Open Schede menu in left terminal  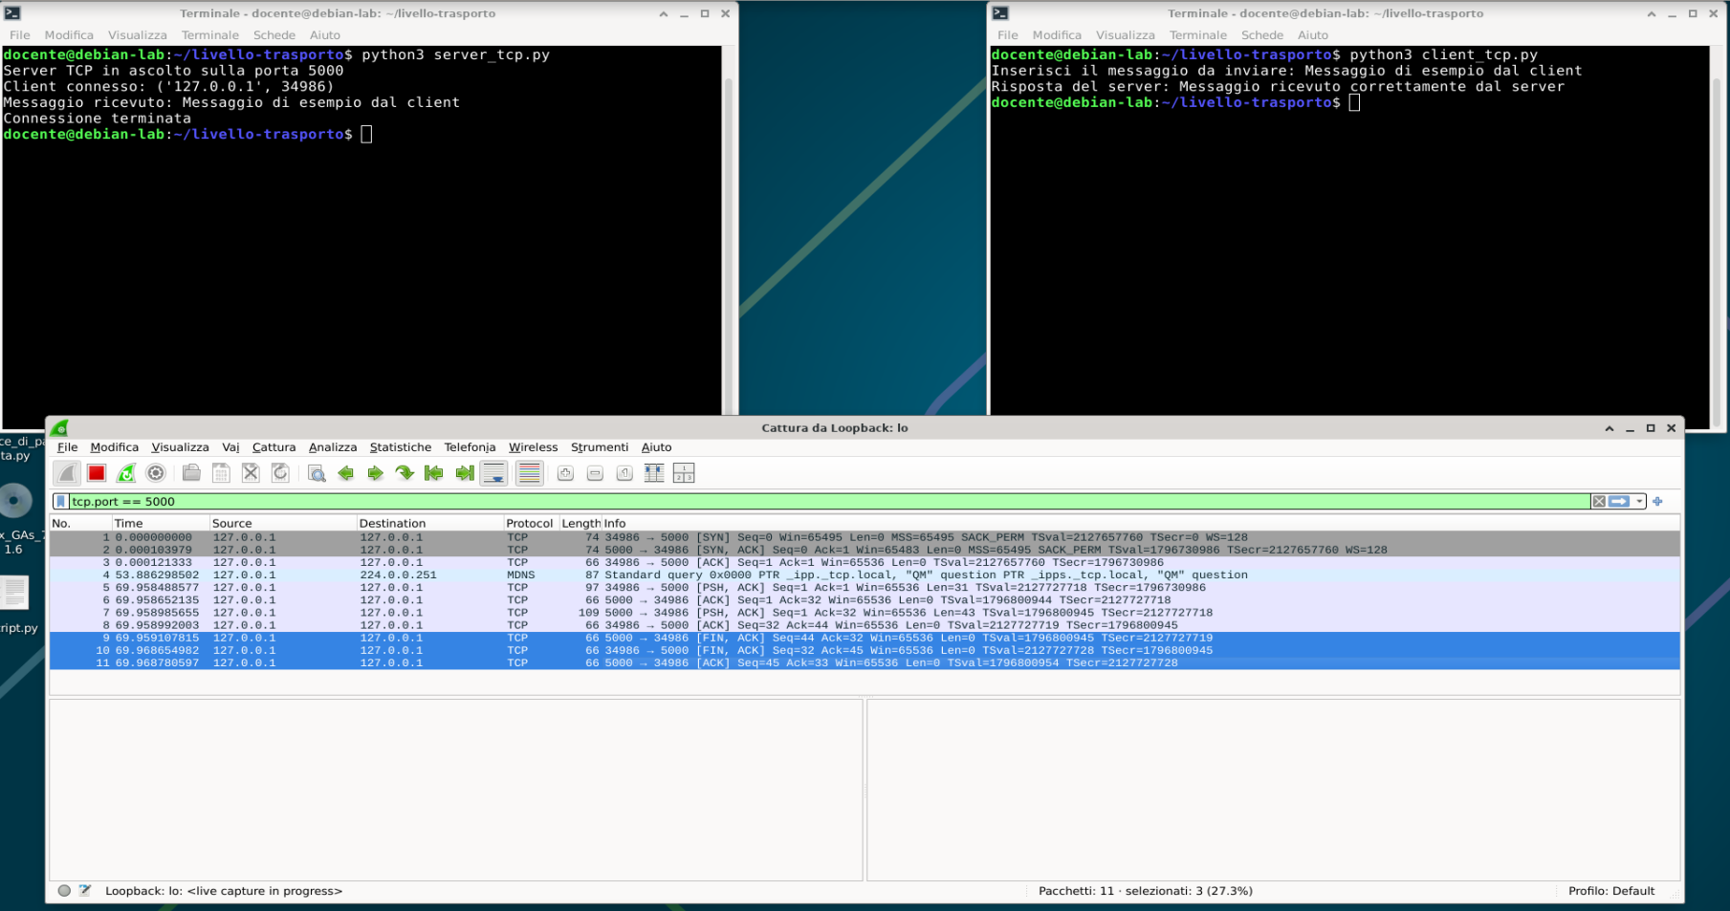pyautogui.click(x=274, y=35)
